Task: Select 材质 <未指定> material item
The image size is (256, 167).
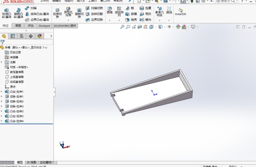Action: (x=16, y=67)
